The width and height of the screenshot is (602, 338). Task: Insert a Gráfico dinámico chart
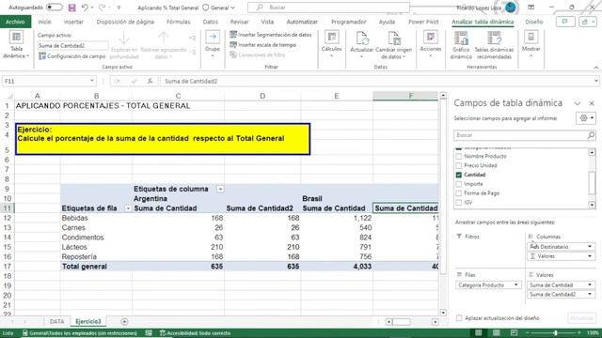coord(461,45)
